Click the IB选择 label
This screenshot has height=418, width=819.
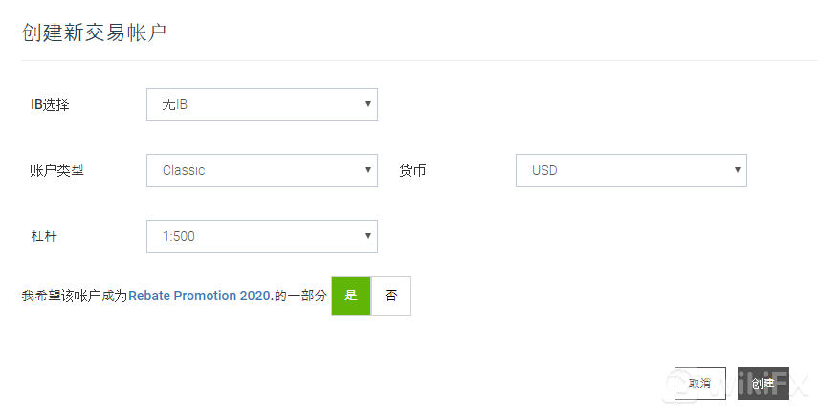click(50, 105)
